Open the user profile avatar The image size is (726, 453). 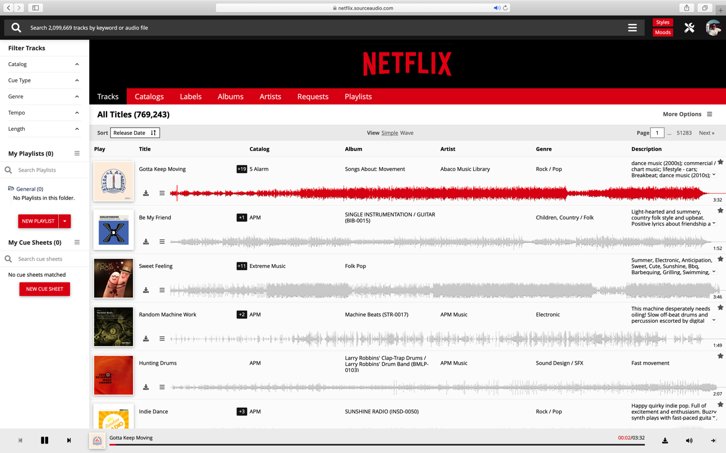pyautogui.click(x=713, y=27)
